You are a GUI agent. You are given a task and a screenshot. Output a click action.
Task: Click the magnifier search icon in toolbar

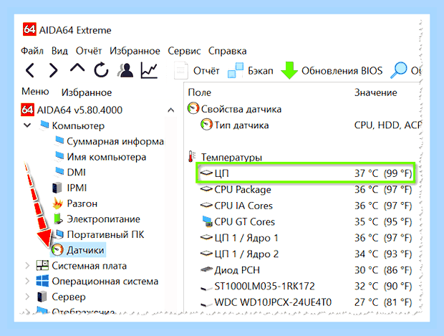[x=399, y=70]
